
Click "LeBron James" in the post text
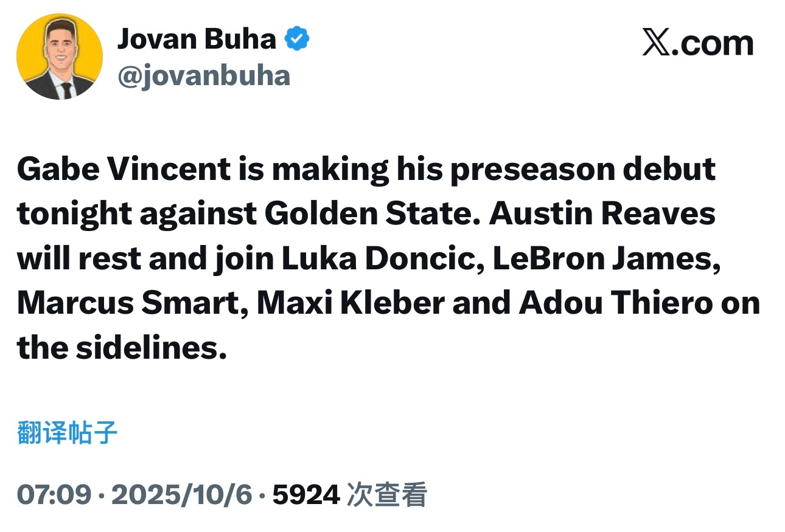[x=601, y=259]
